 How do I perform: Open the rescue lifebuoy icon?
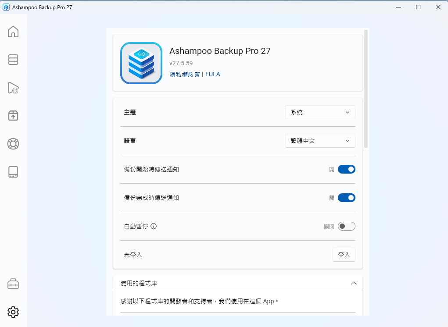pos(13,144)
